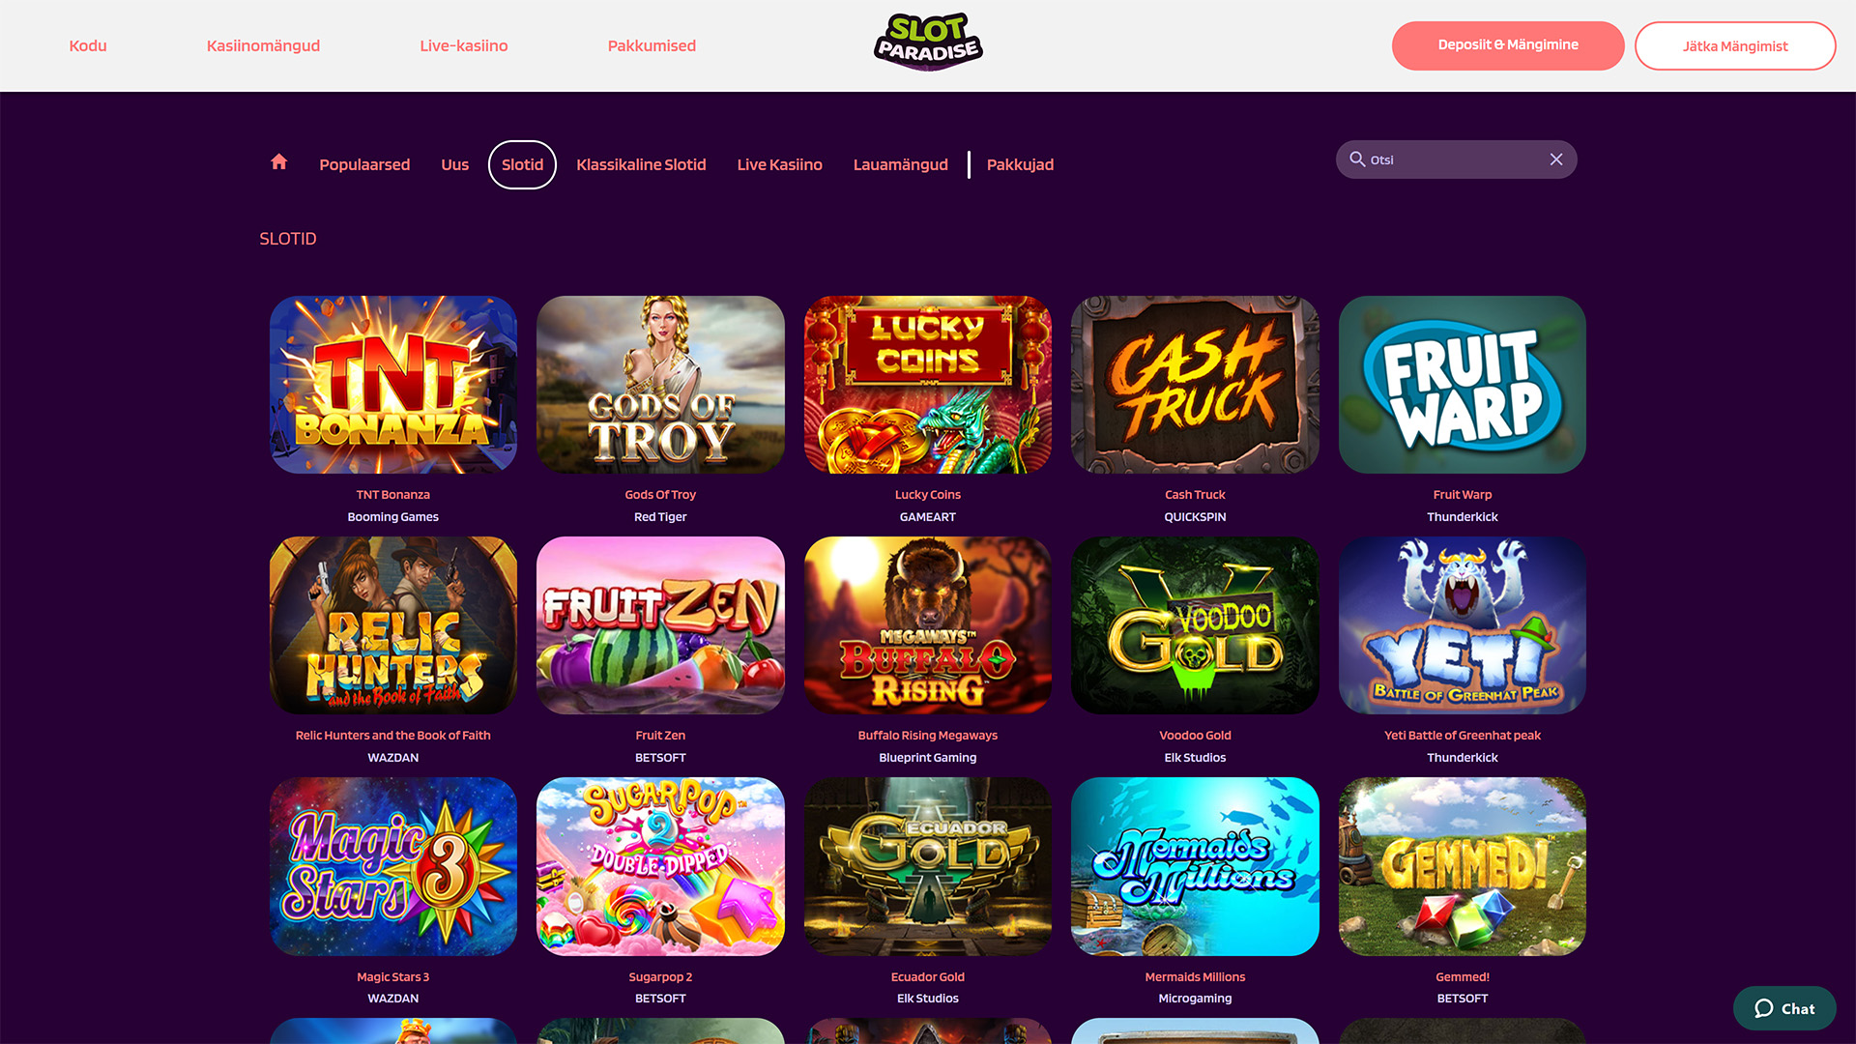The height and width of the screenshot is (1044, 1856).
Task: Click Deposiit & Mängimine button
Action: pyautogui.click(x=1508, y=45)
